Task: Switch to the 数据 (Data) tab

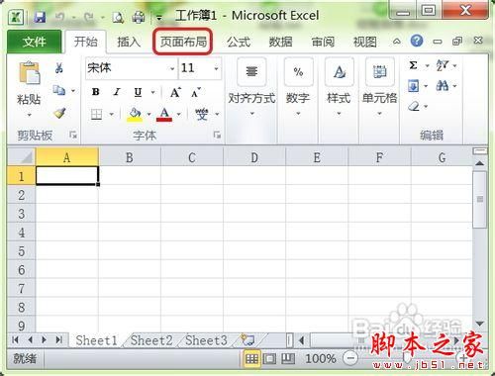Action: [280, 42]
